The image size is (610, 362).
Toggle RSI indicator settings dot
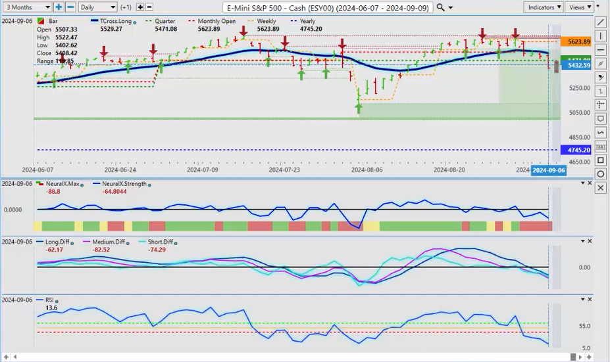(x=57, y=302)
